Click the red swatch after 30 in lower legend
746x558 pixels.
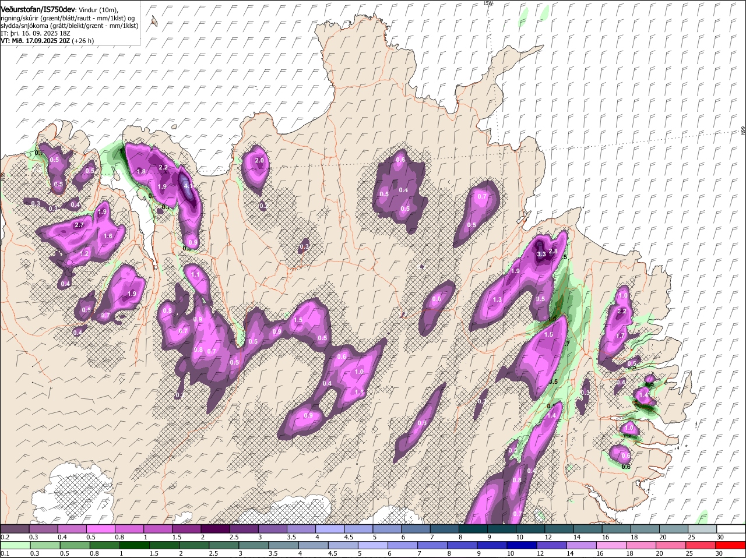731,545
